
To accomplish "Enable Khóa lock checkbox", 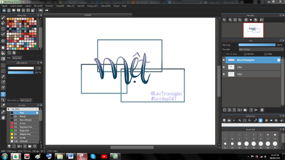I will point(266,54).
